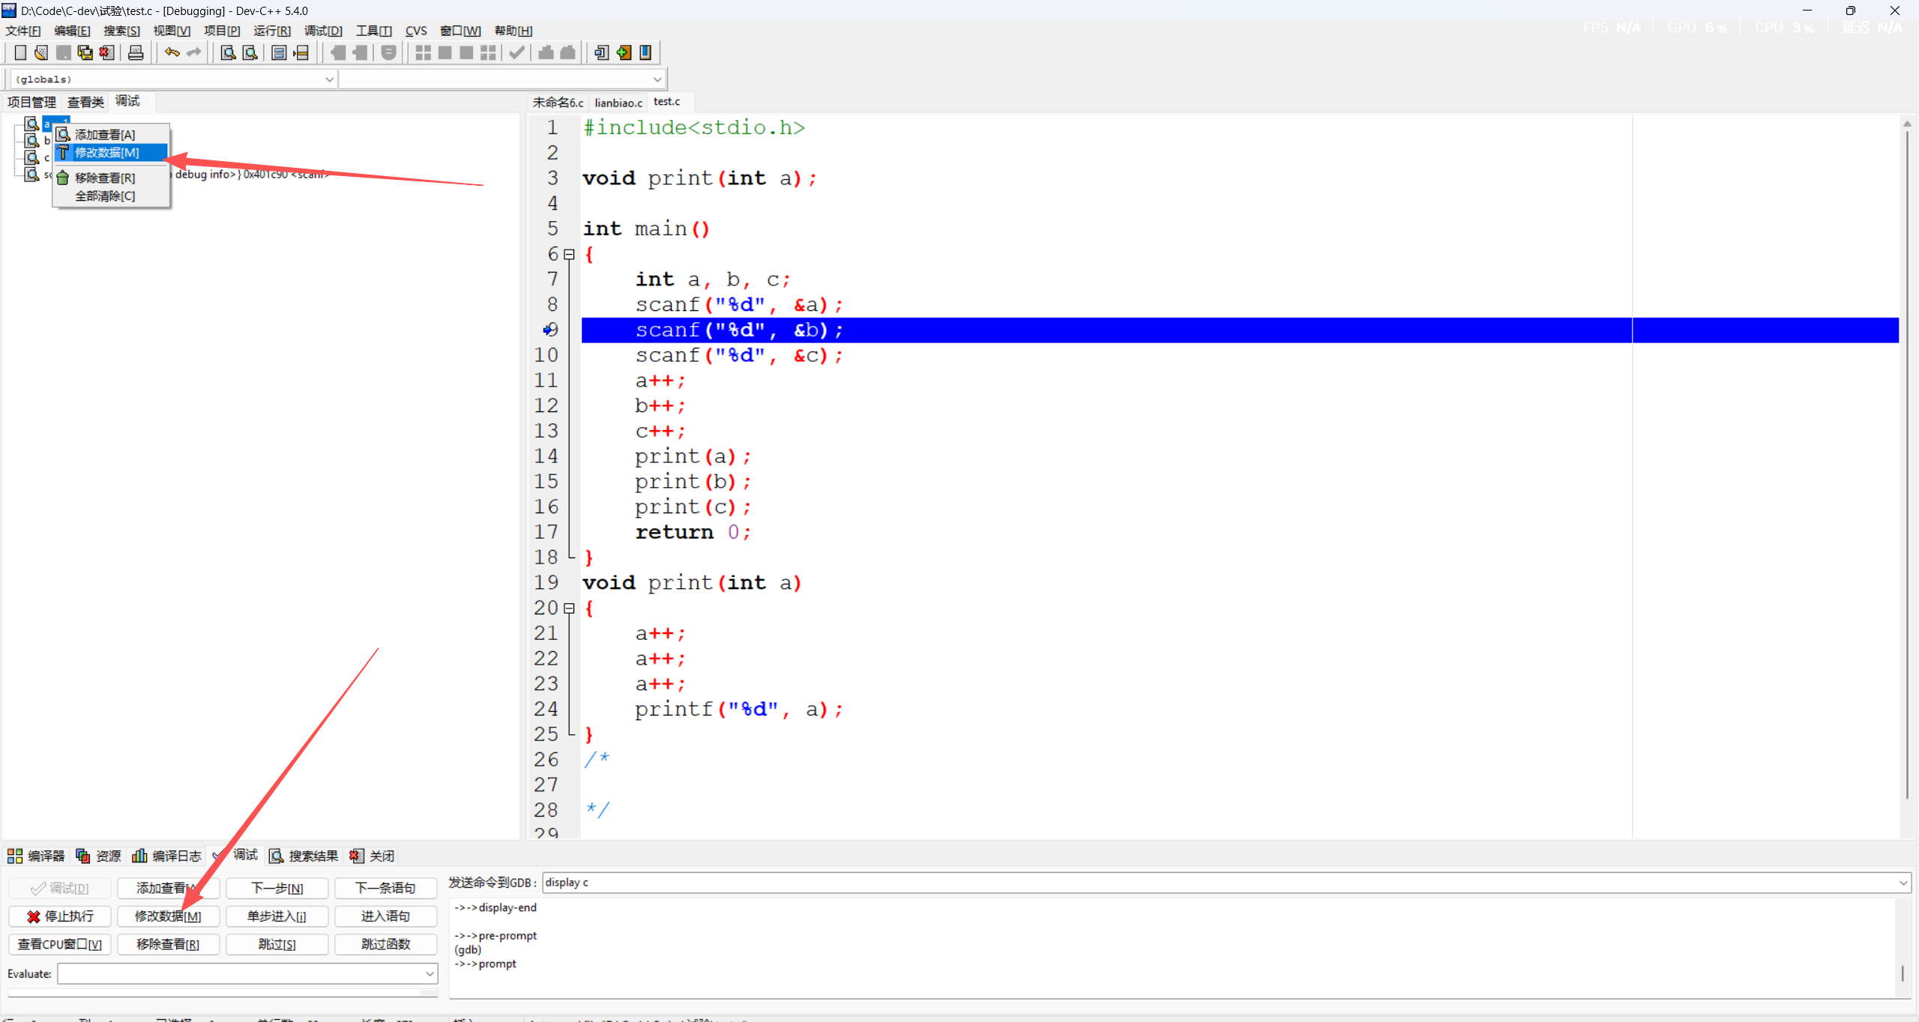The image size is (1919, 1022).
Task: Switch to the 查看类 side tab
Action: point(85,102)
